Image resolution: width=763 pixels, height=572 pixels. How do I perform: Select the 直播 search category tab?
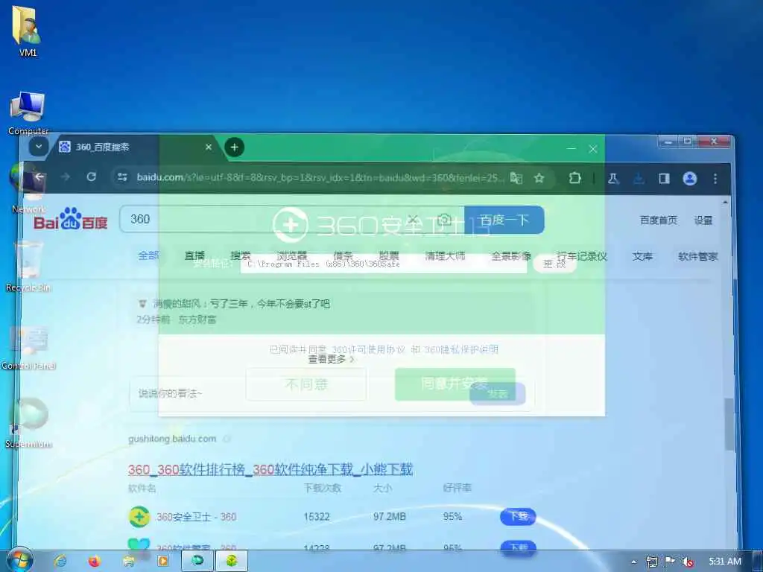pos(194,255)
